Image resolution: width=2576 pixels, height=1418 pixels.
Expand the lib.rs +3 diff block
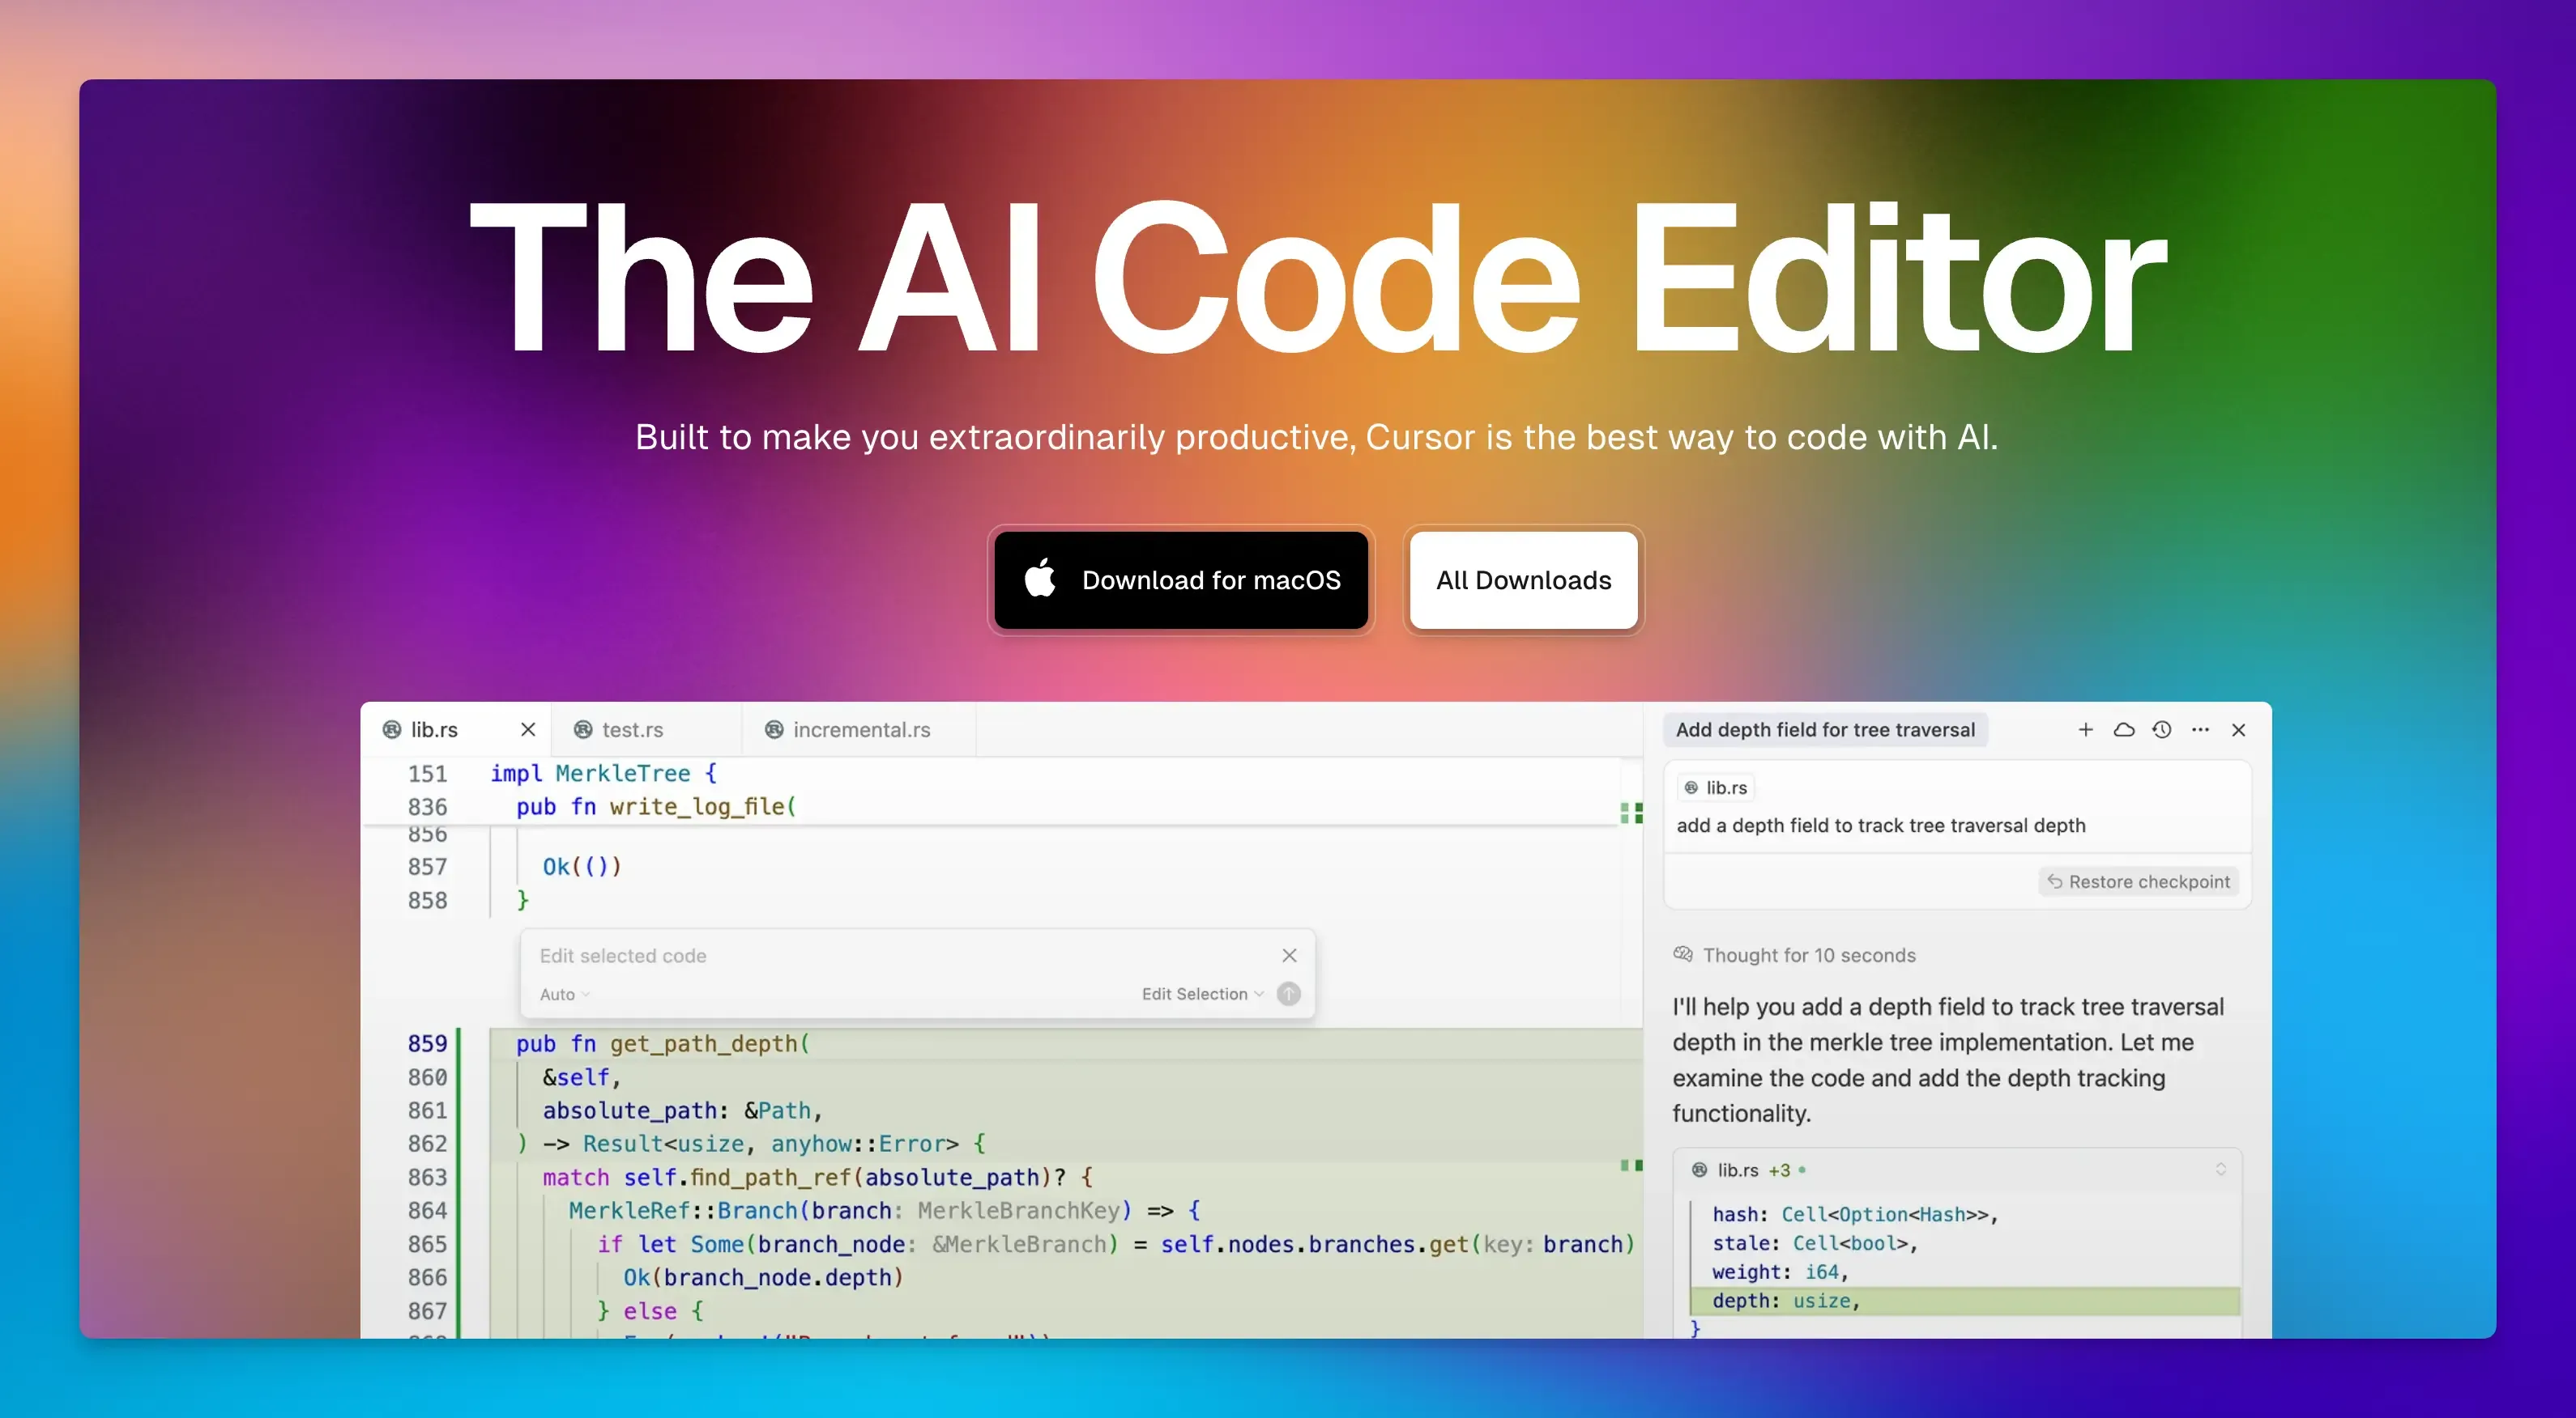pyautogui.click(x=2220, y=1170)
